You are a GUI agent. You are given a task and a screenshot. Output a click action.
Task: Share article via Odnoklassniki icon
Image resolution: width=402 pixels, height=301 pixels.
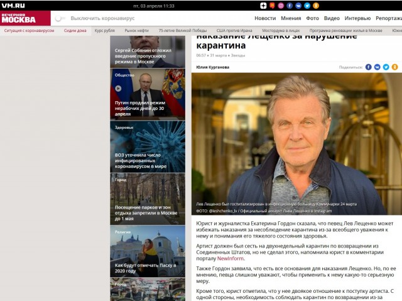tap(395, 67)
